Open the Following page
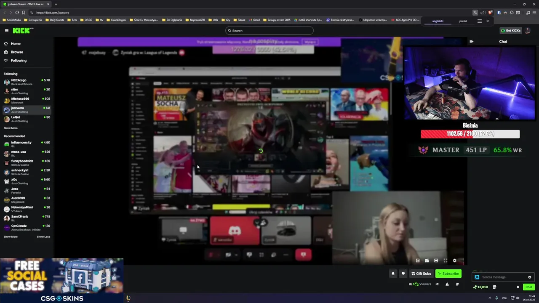539x303 pixels. click(x=19, y=61)
